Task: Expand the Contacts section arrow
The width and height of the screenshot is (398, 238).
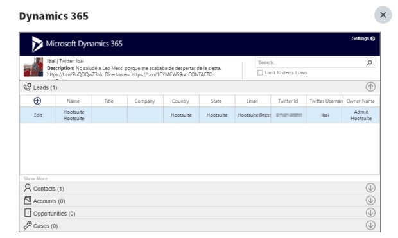Action: coord(370,188)
